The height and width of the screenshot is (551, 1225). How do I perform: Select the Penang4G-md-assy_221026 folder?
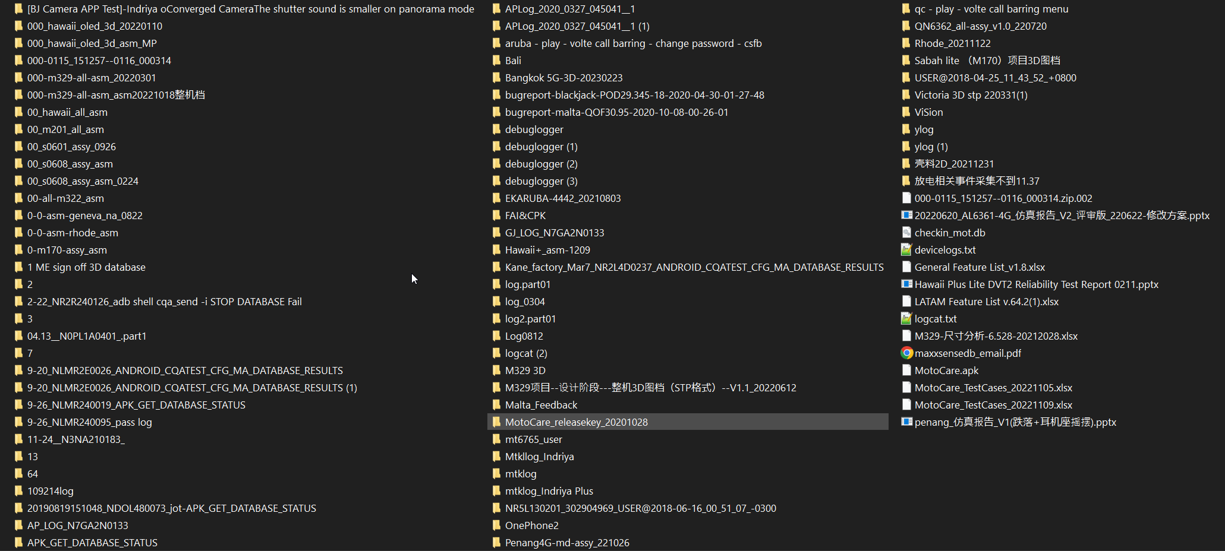pyautogui.click(x=567, y=543)
